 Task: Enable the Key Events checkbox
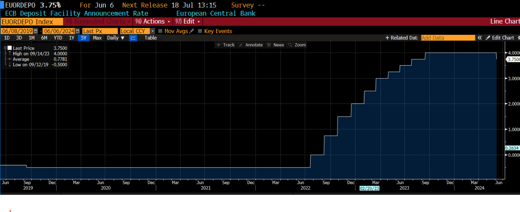point(200,31)
